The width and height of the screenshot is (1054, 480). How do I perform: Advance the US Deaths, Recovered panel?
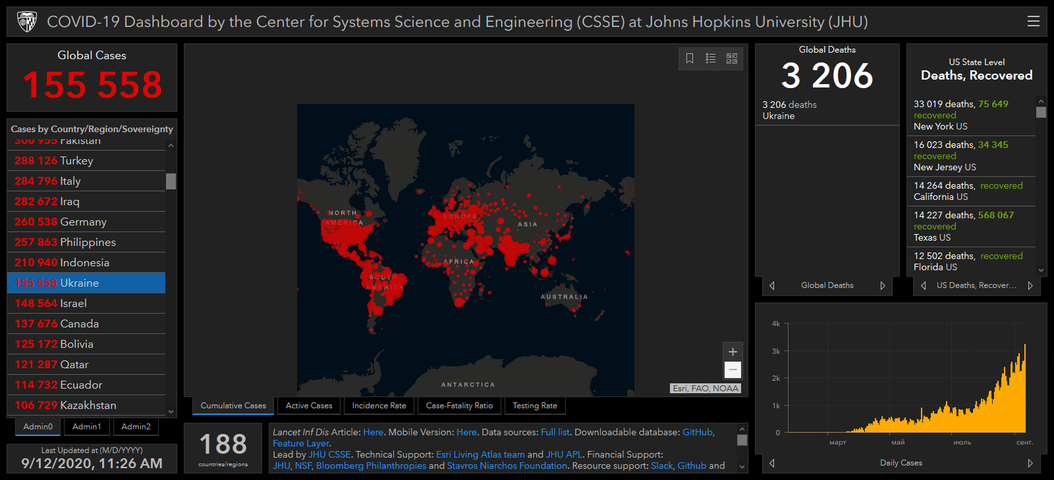[1030, 285]
